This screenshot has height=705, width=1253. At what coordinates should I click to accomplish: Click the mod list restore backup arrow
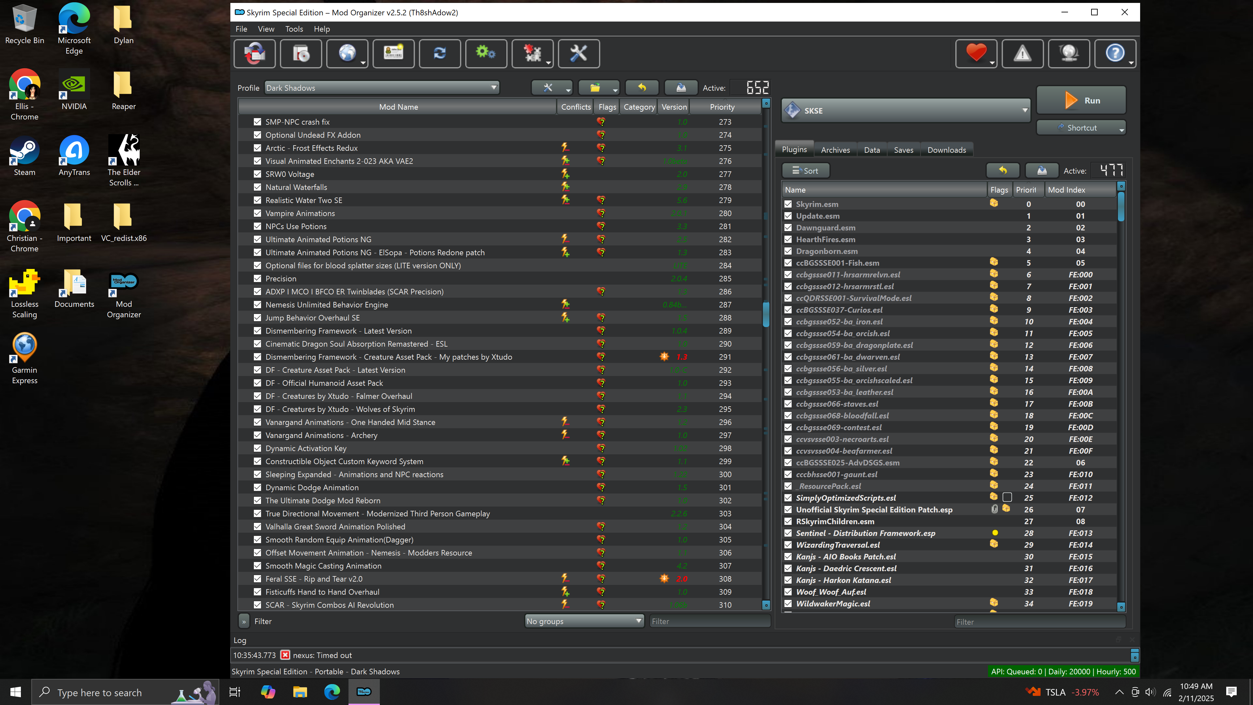tap(642, 87)
